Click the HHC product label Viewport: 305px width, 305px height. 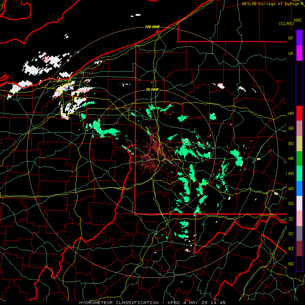click(x=298, y=20)
